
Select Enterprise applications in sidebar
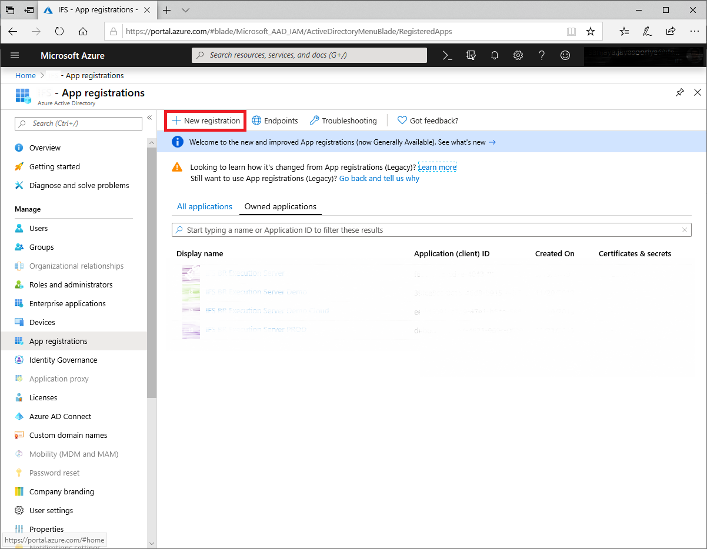click(x=68, y=303)
